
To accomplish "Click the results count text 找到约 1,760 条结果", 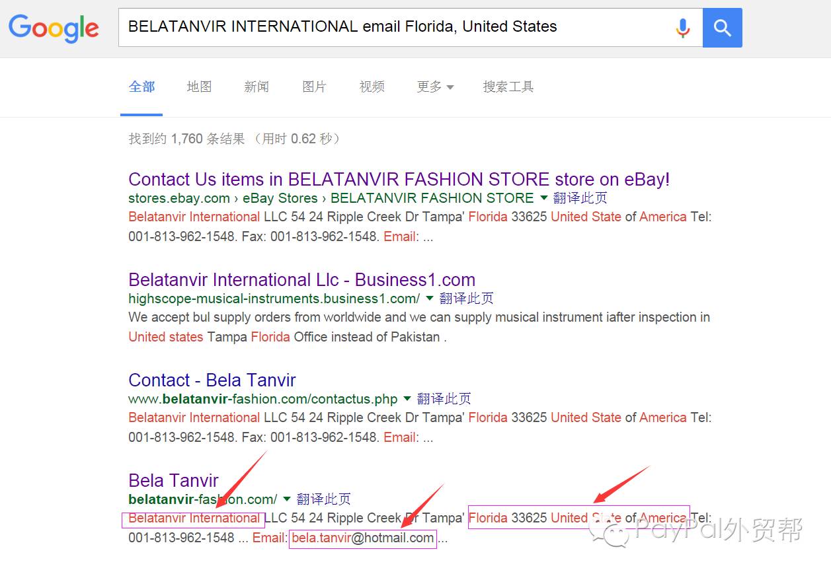I will tap(186, 139).
